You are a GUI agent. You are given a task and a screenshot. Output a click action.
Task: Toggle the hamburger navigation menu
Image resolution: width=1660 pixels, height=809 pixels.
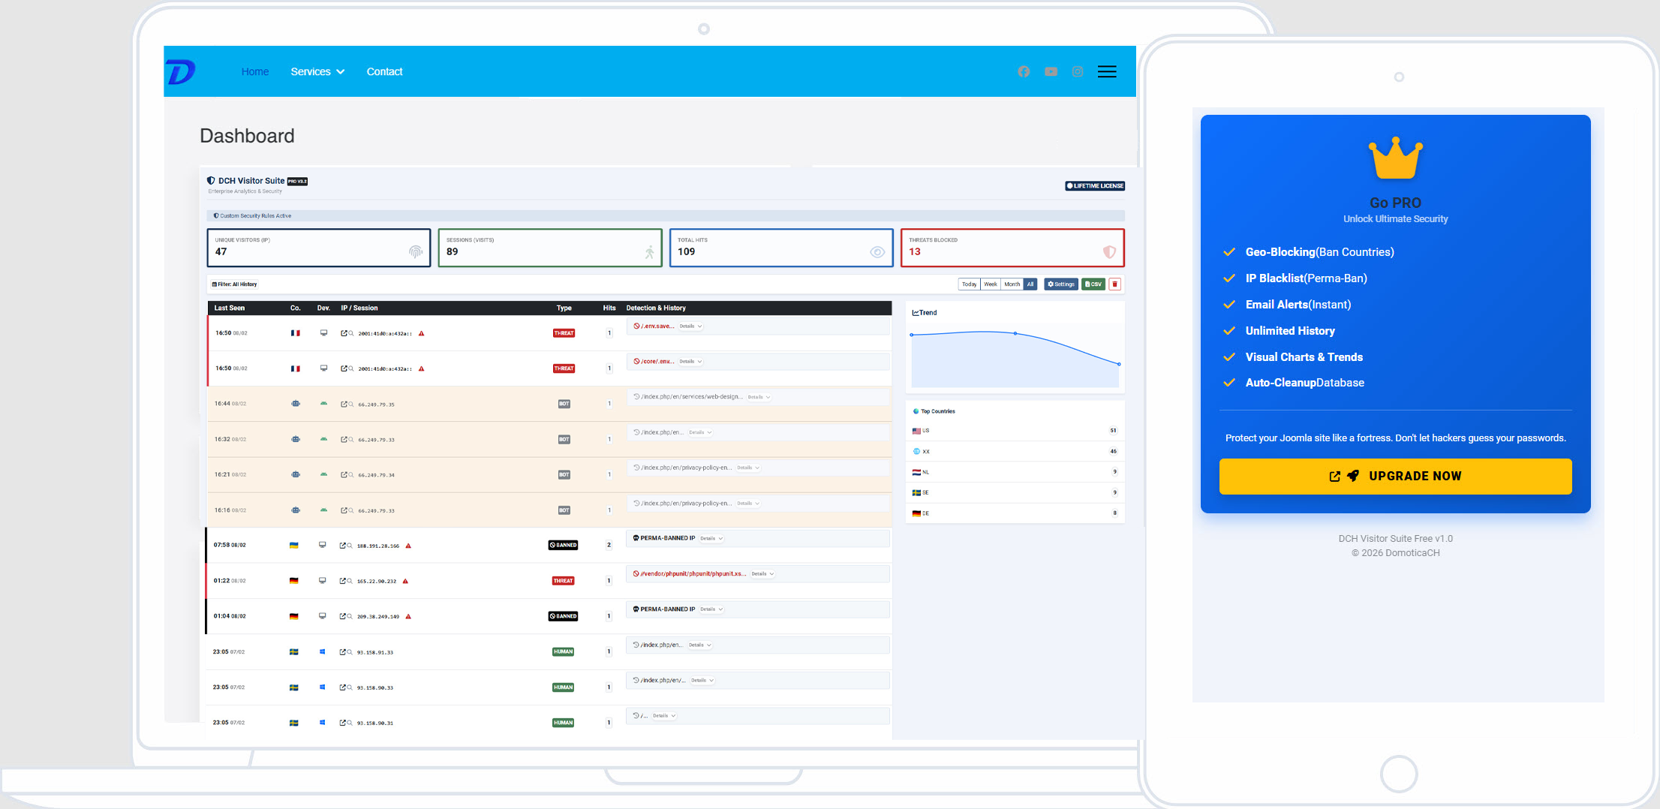[x=1107, y=71]
